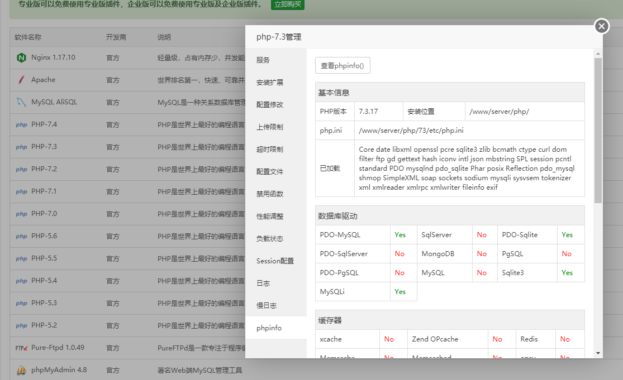Select the 上传限制 tab
This screenshot has height=380, width=623.
tap(276, 127)
